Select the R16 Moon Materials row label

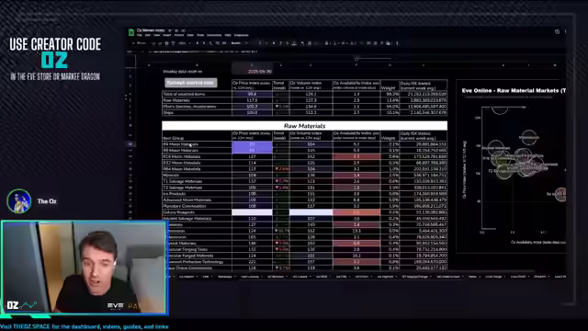pos(182,156)
